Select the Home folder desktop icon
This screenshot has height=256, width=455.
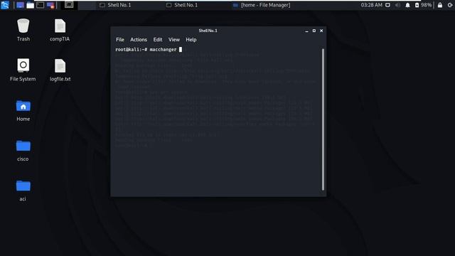pos(23,110)
